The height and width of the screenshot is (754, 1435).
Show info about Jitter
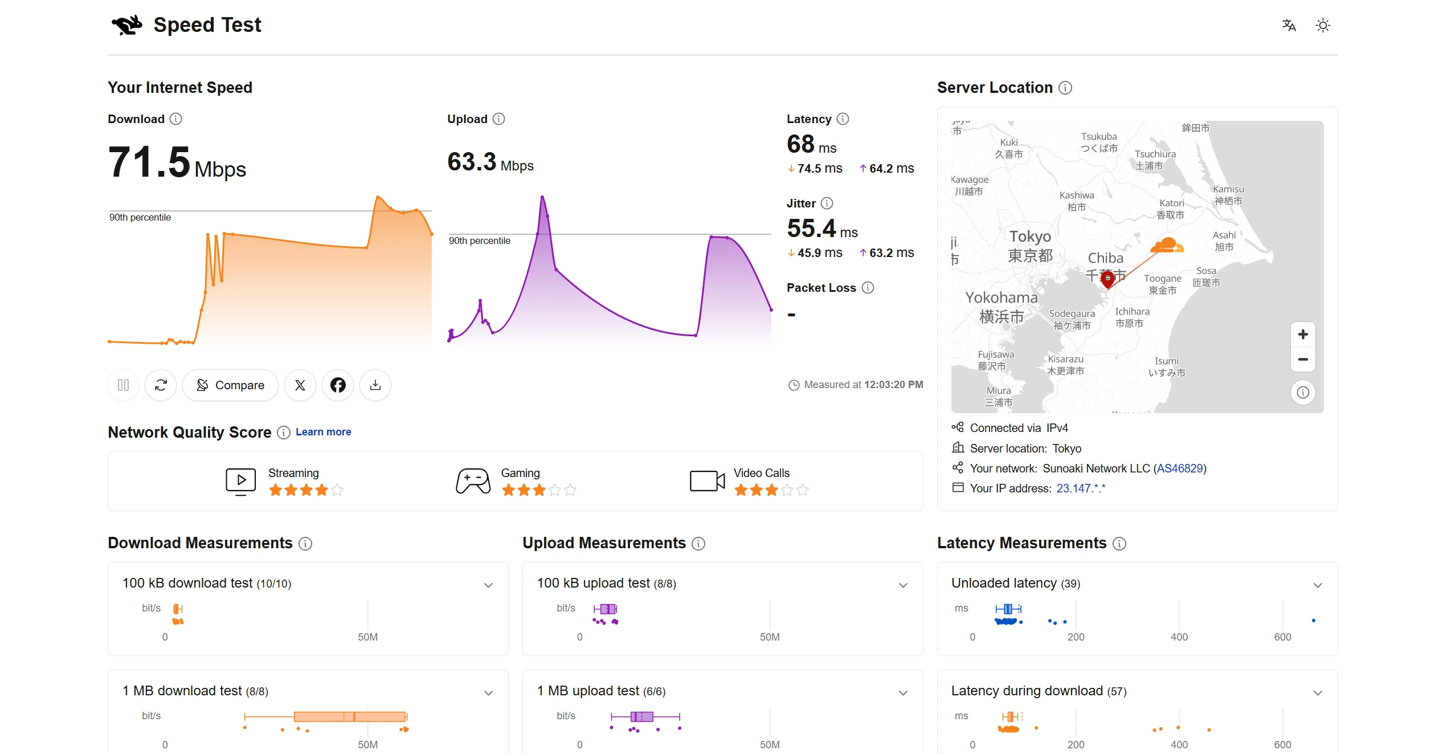[x=827, y=203]
